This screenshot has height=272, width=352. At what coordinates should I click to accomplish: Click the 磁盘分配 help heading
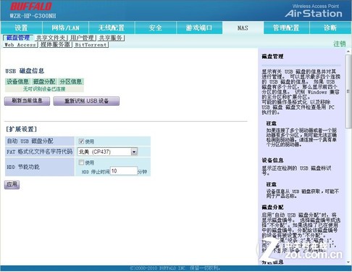(272, 207)
